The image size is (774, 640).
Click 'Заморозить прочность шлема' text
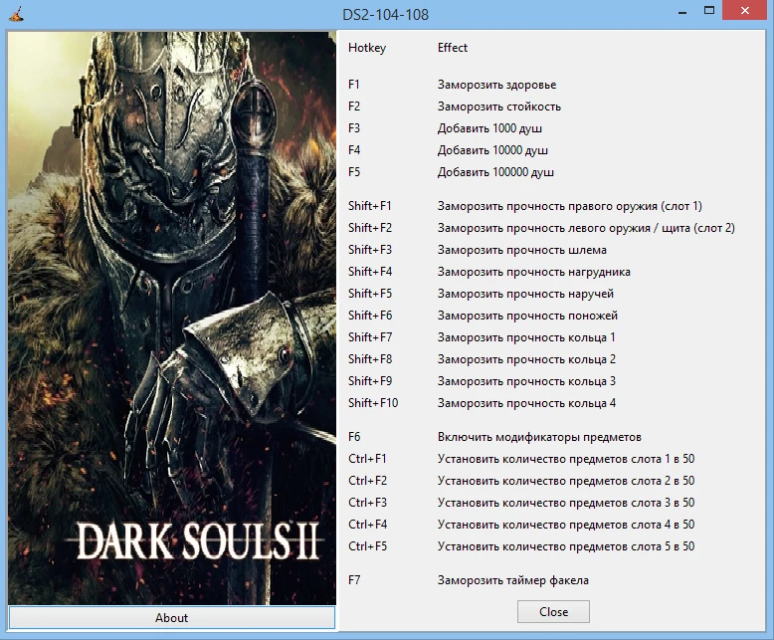[521, 251]
